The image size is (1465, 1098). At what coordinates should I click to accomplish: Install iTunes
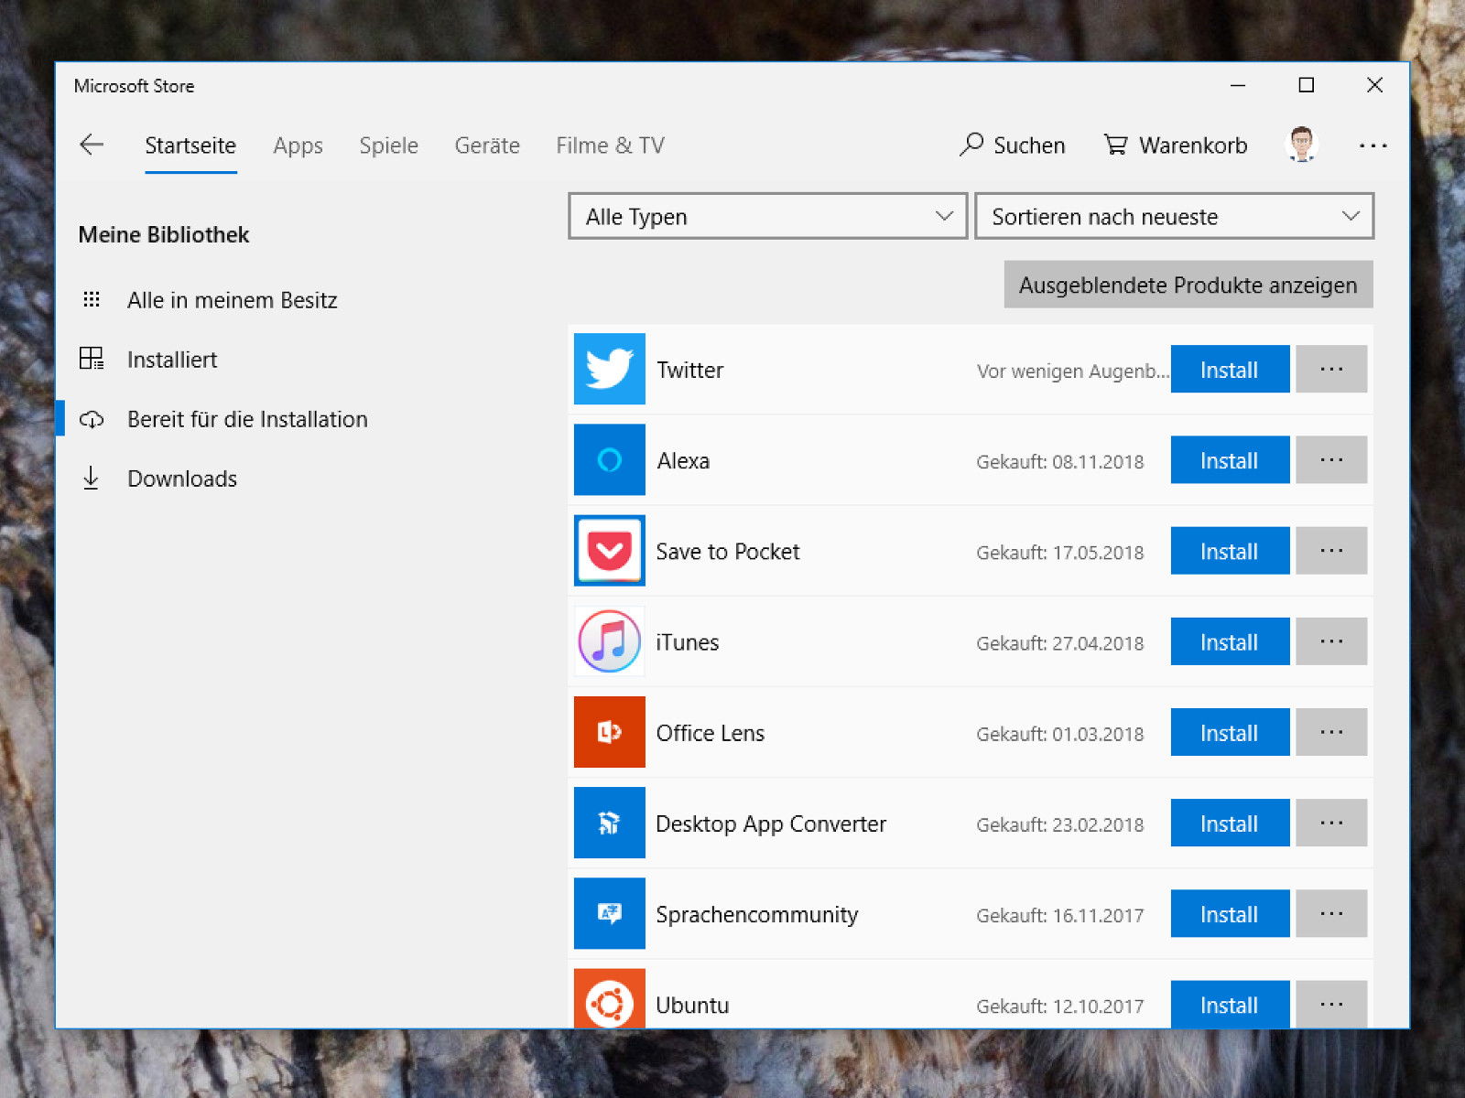[1230, 640]
